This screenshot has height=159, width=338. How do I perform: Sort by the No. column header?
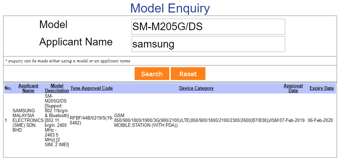coord(8,88)
